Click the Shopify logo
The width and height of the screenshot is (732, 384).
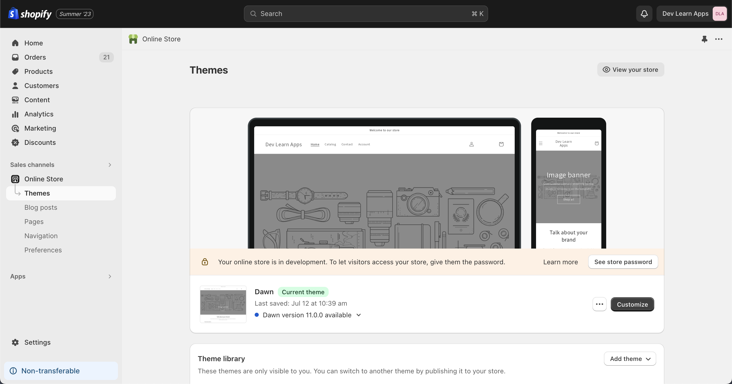(30, 14)
